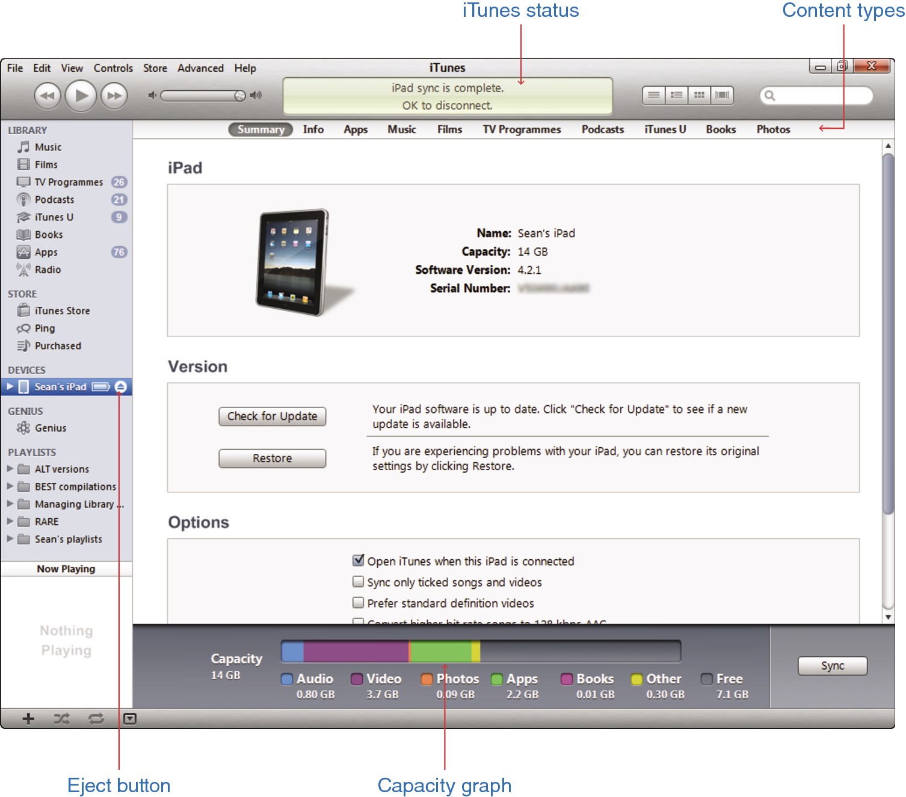Expand the ALT versions playlist folder
The height and width of the screenshot is (797, 906).
(x=10, y=468)
